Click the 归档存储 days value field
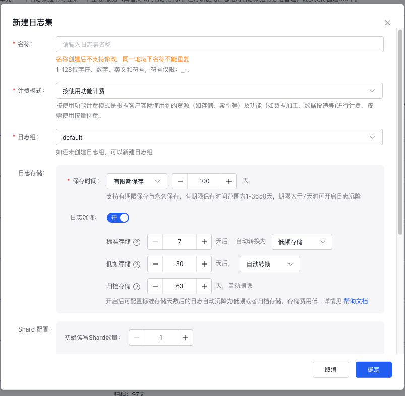 180,286
